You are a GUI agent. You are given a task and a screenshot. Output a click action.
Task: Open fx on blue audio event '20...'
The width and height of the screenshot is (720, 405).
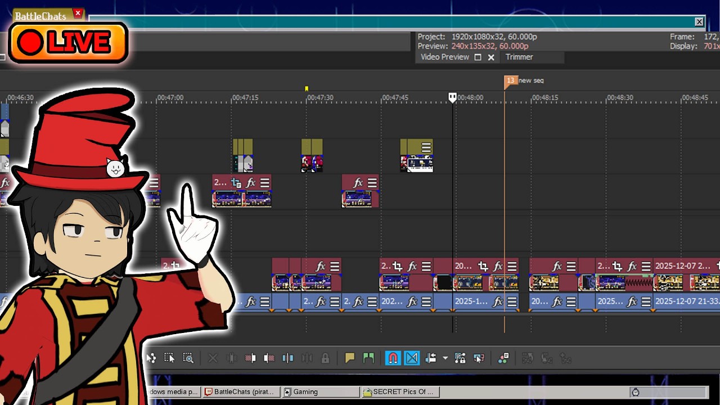(x=557, y=301)
